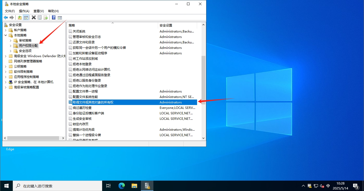This screenshot has height=191, width=364.
Task: Expand the 软件限制策略 tree node
Action: click(6, 72)
